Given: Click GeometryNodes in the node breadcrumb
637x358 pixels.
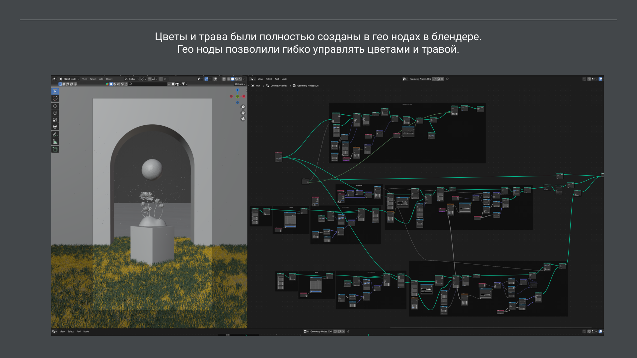Looking at the screenshot, I should click(x=278, y=86).
